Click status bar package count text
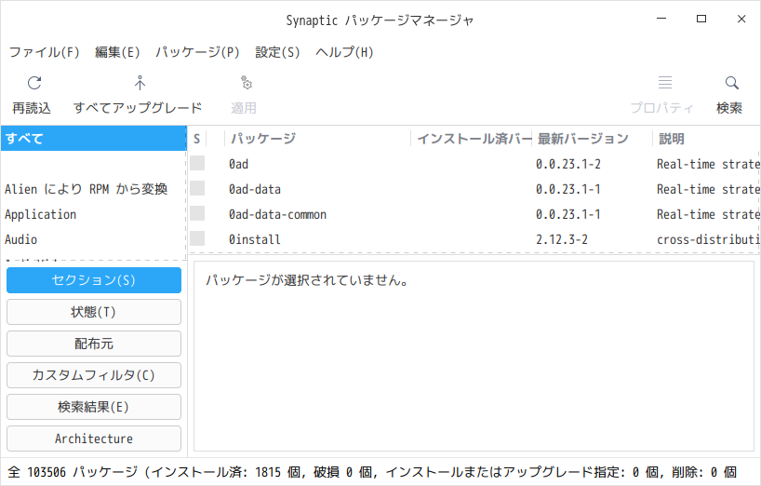This screenshot has height=486, width=761. click(x=372, y=472)
